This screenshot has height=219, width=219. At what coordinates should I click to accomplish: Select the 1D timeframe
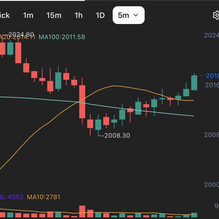pyautogui.click(x=100, y=15)
